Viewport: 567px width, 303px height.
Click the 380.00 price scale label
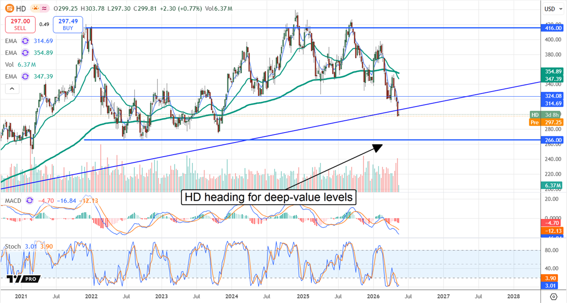(x=552, y=55)
